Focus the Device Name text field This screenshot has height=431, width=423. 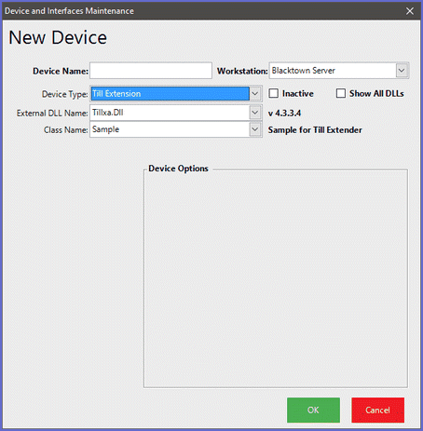click(151, 71)
